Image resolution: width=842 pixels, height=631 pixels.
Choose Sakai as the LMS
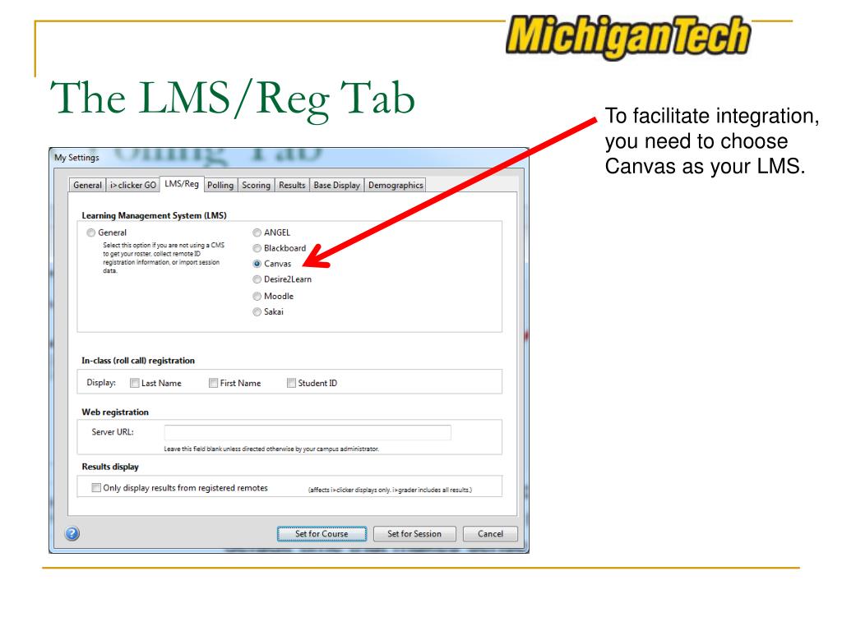click(x=257, y=311)
